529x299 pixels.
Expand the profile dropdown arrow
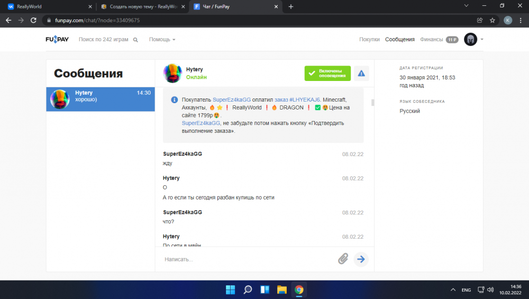[482, 40]
